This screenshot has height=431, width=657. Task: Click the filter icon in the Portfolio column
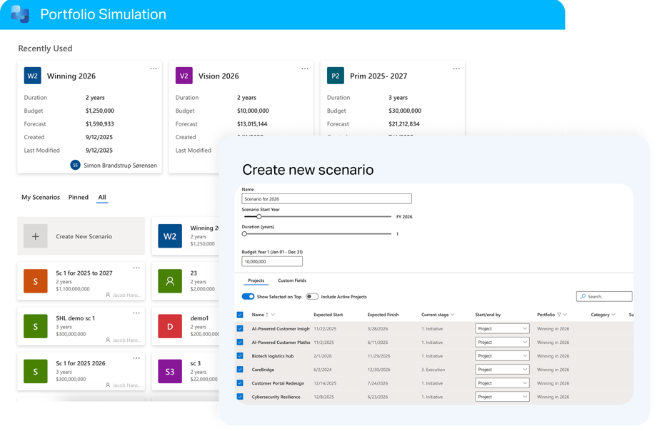(559, 315)
